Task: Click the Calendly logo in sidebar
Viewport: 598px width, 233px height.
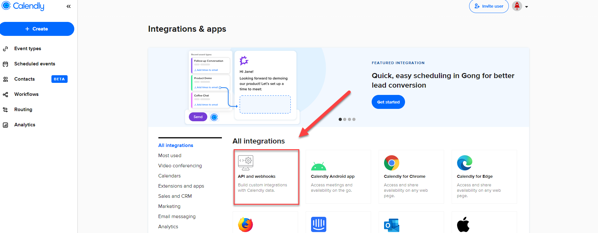Action: [23, 6]
